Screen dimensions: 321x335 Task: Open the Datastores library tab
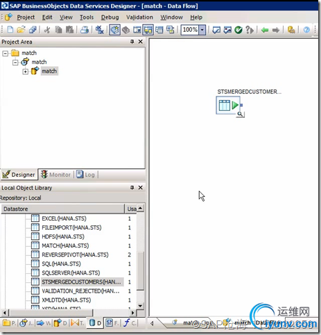pyautogui.click(x=95, y=323)
